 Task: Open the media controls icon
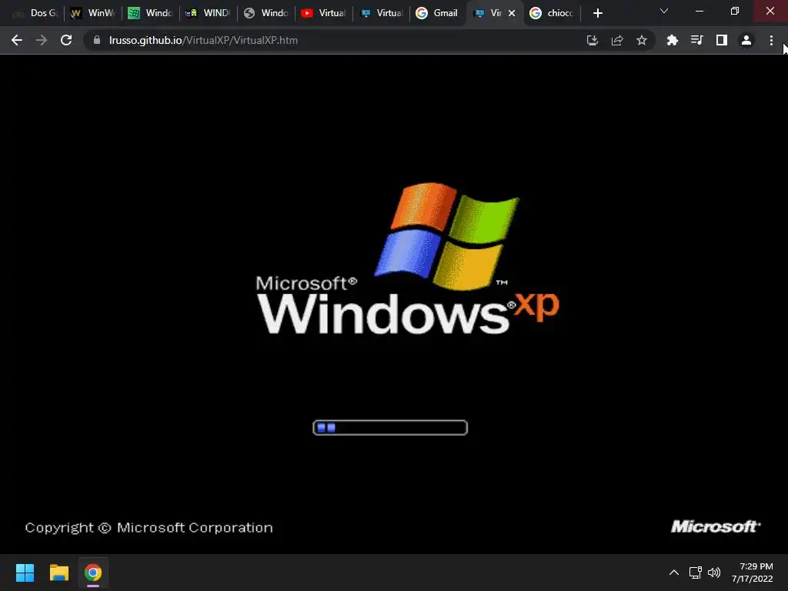696,40
